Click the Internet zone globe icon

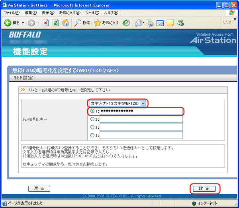194,203
